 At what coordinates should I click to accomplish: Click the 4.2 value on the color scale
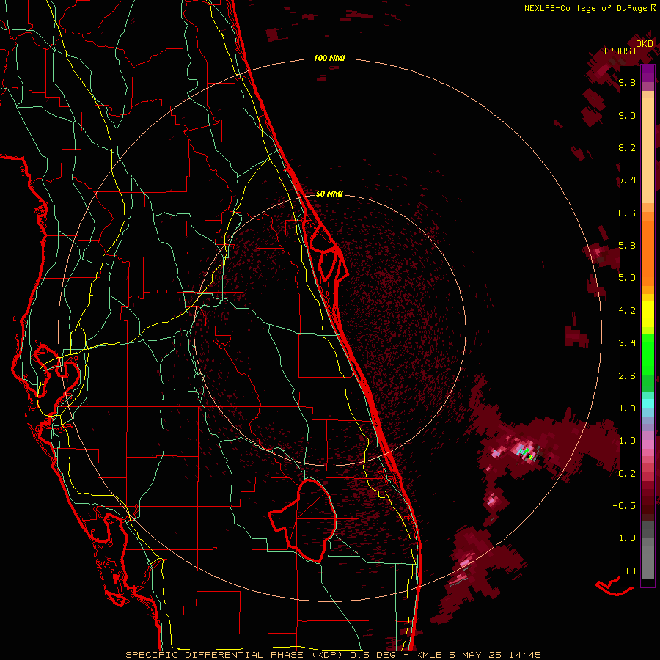click(627, 311)
